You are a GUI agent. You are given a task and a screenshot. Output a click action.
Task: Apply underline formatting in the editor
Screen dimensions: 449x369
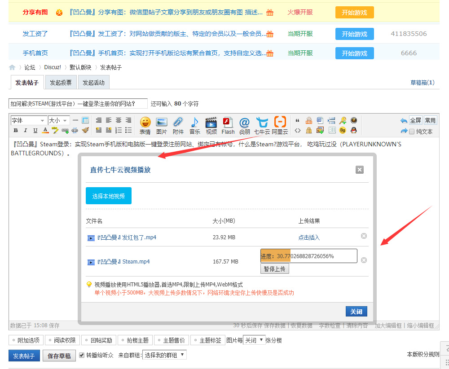coord(35,131)
